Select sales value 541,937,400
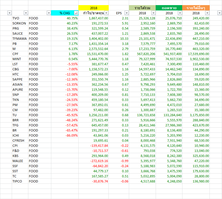The width and height of the screenshot is (222, 199). [x=169, y=54]
